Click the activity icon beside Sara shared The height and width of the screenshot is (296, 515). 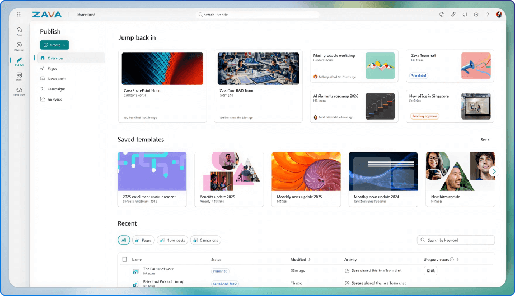(347, 270)
